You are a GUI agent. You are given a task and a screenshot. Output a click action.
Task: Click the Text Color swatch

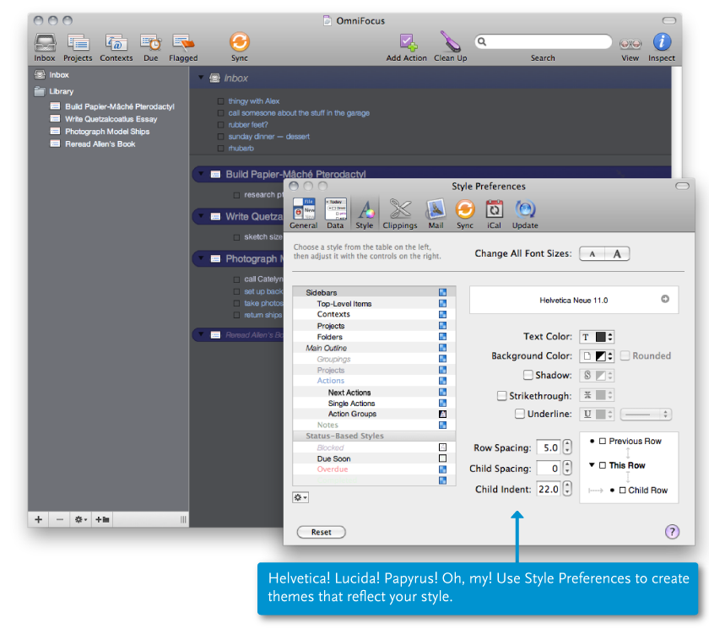(x=600, y=337)
